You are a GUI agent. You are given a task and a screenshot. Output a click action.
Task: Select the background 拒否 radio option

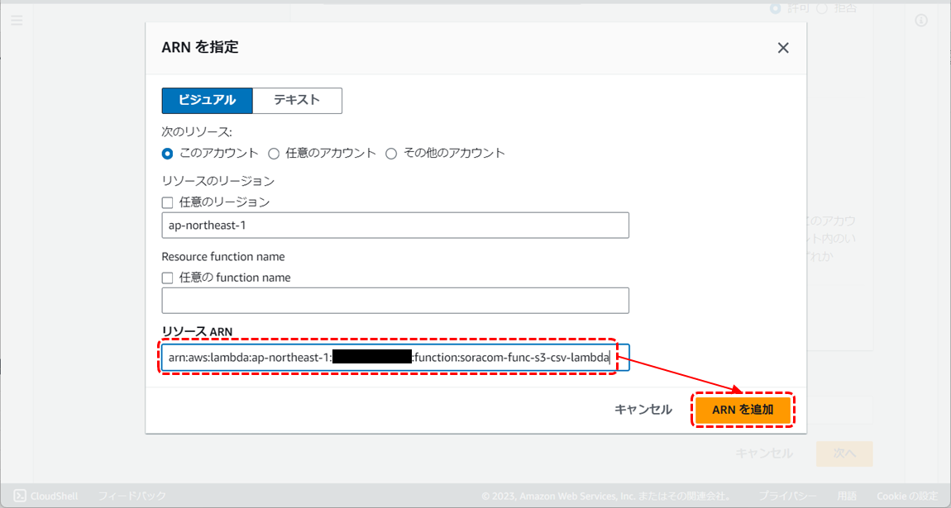(823, 8)
